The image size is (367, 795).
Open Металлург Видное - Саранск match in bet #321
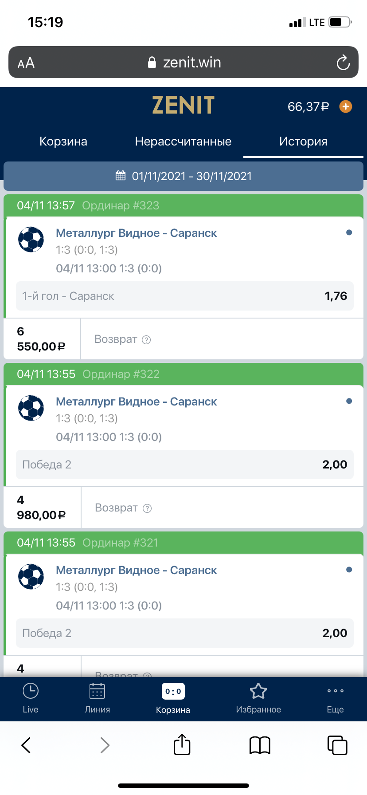[136, 571]
